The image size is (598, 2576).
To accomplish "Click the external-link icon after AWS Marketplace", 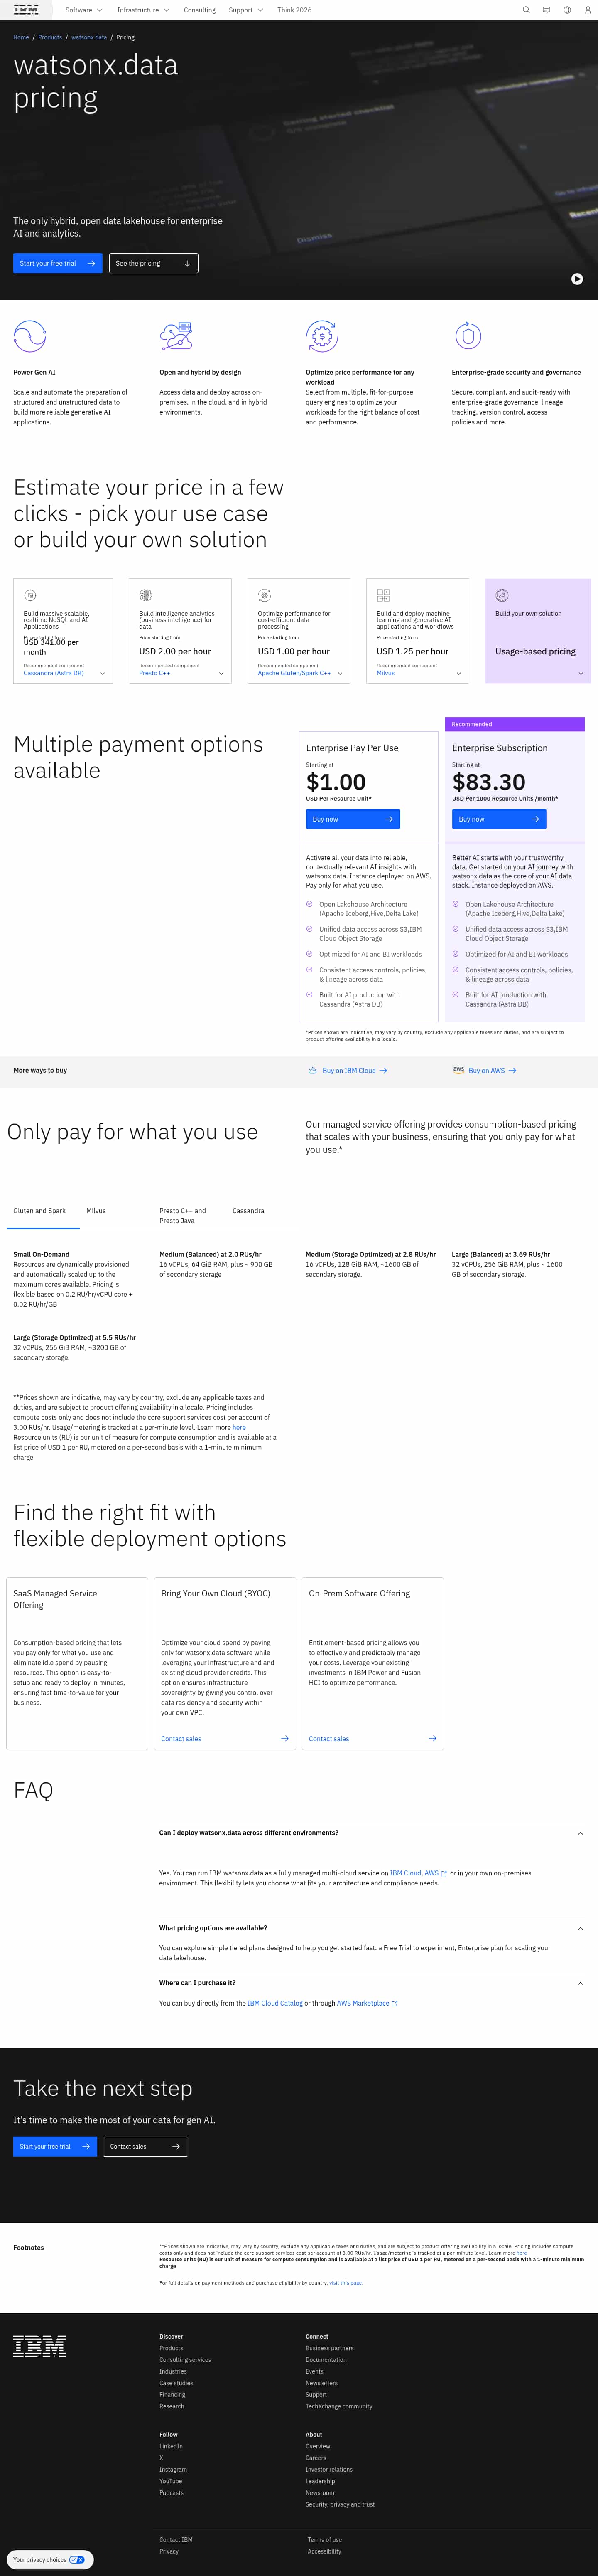I will point(395,2003).
